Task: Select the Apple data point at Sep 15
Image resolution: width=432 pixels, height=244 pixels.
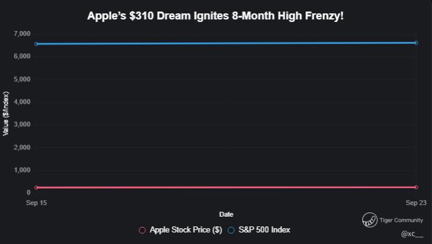Action: 36,188
